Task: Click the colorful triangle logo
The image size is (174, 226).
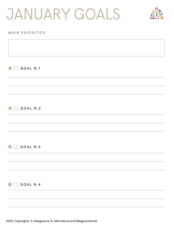Action: pos(157,13)
